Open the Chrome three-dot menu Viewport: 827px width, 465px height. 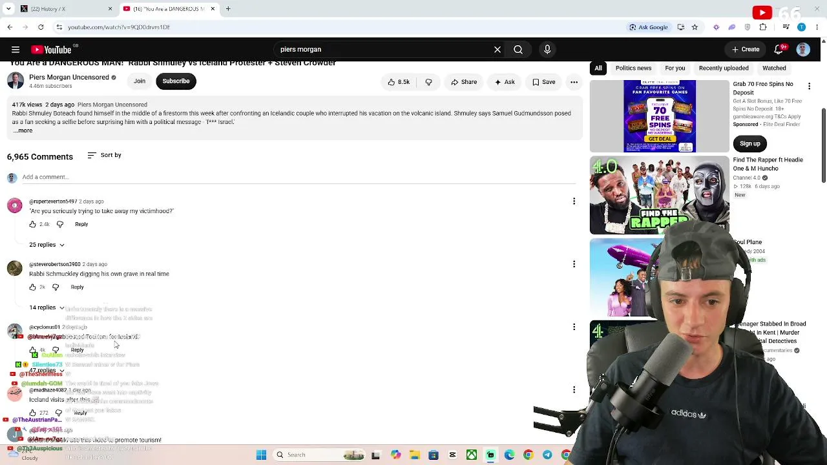817,27
